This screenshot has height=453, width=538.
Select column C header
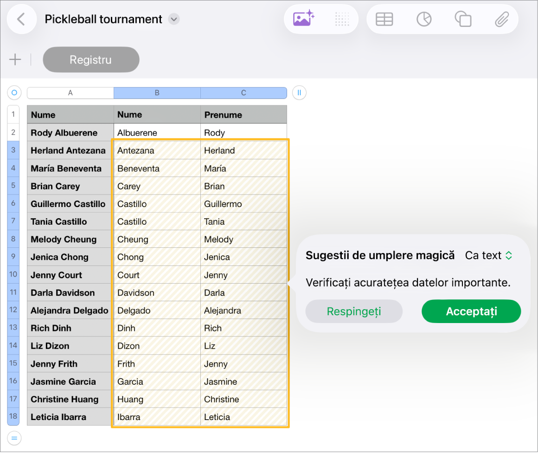pyautogui.click(x=243, y=93)
